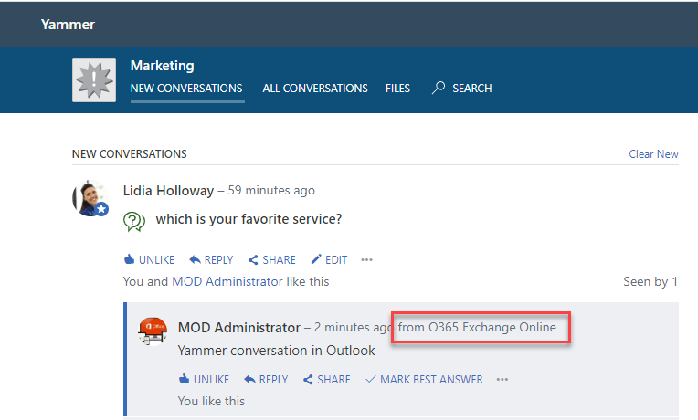
Task: Open more options on Lidia's post
Action: point(366,260)
